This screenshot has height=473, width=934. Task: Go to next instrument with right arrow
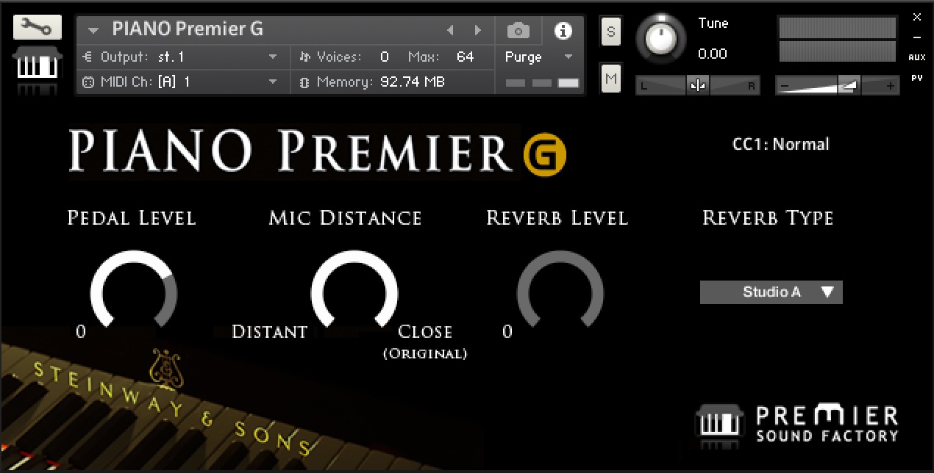(x=477, y=30)
